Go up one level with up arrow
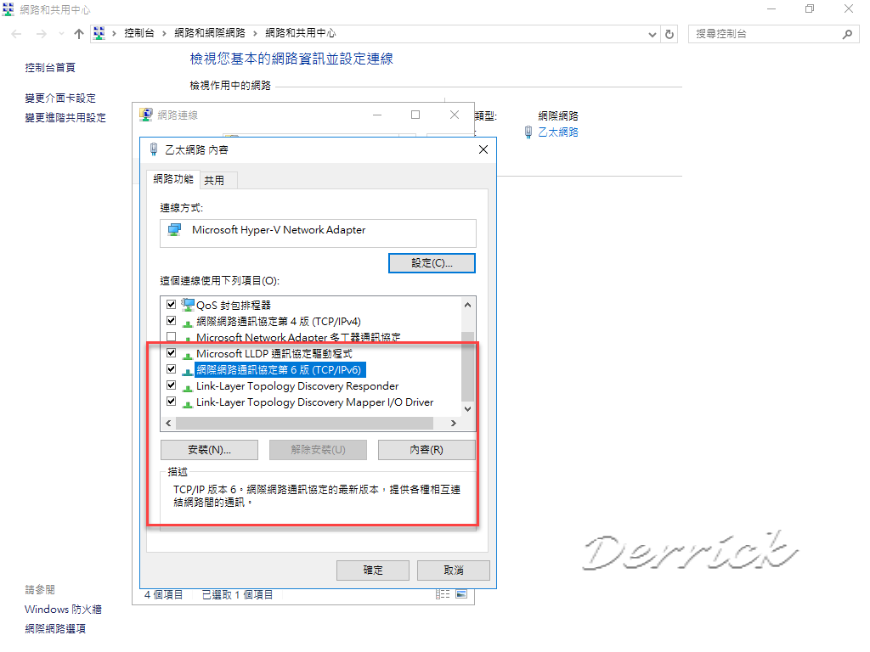This screenshot has width=870, height=652. 79,34
